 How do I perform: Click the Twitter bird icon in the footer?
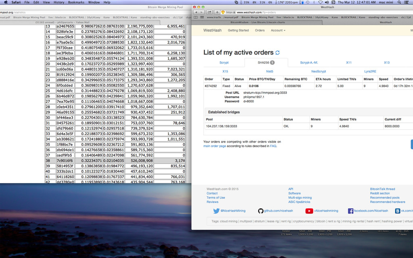(216, 211)
